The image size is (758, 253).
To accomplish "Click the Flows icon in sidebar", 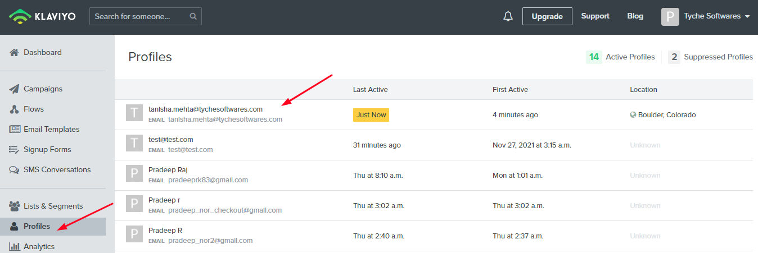I will [x=15, y=109].
